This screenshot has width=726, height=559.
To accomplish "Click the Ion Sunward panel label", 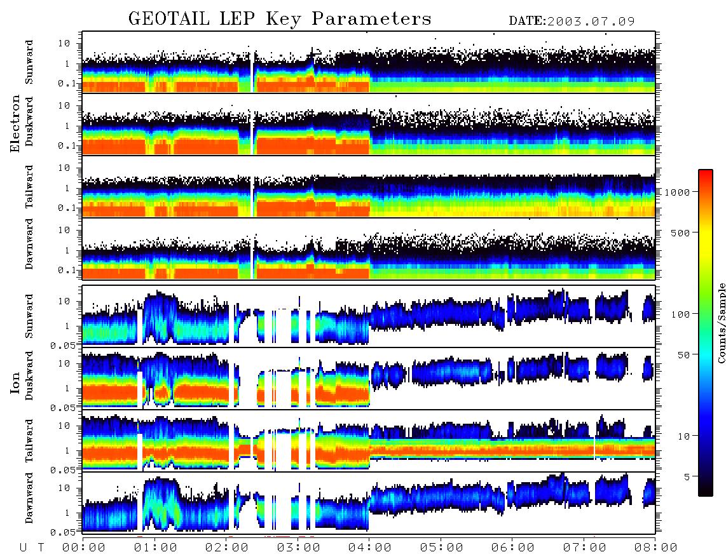I will (29, 316).
